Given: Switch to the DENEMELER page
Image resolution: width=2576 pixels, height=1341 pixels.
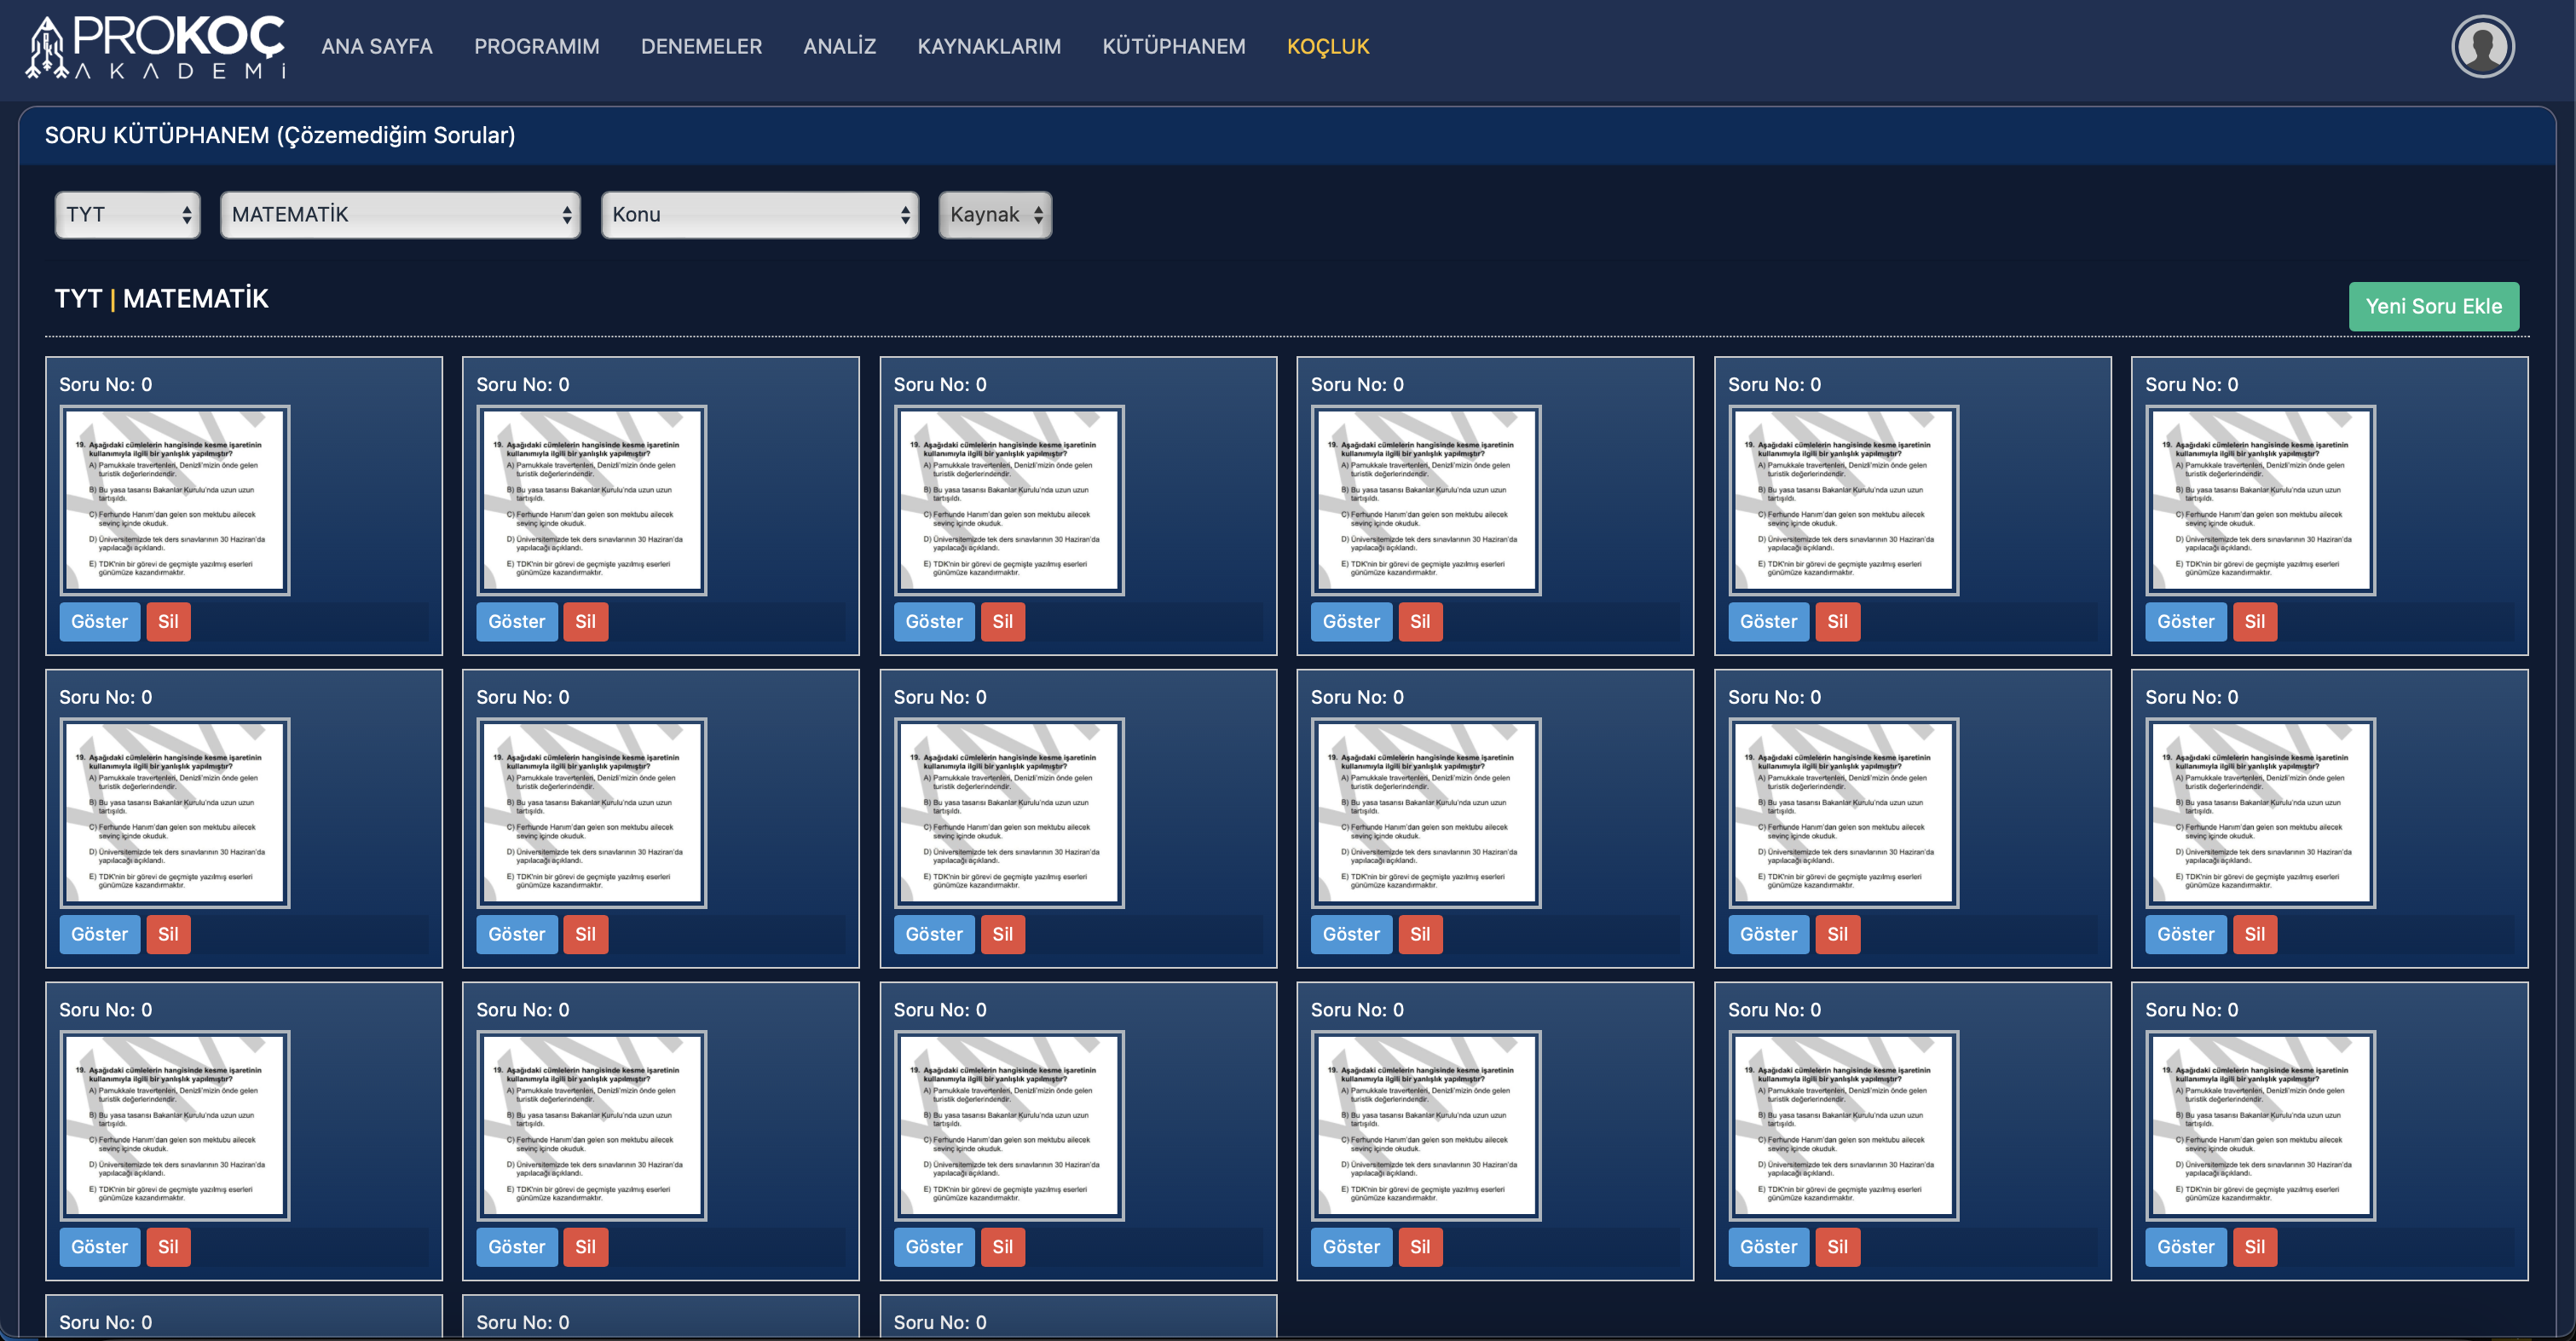Looking at the screenshot, I should click(701, 46).
